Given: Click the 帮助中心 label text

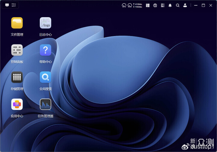Looking at the screenshot, I should (x=46, y=62).
